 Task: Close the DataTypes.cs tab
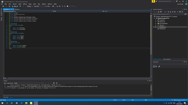click(x=13, y=9)
